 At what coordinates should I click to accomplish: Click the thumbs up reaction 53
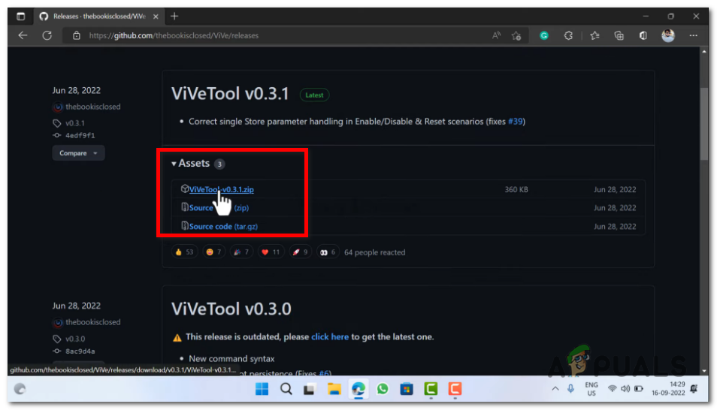click(x=184, y=252)
